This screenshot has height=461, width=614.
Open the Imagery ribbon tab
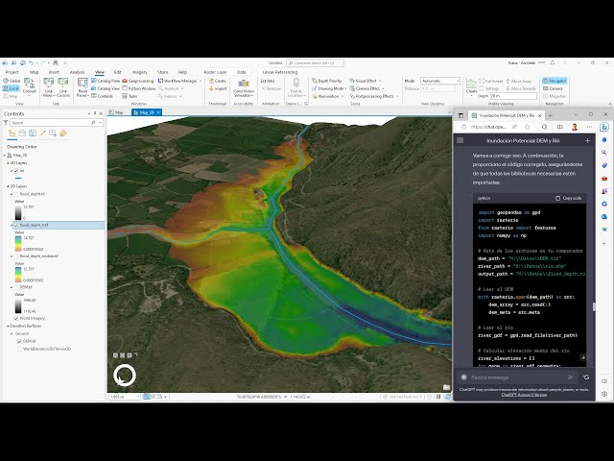tap(139, 72)
